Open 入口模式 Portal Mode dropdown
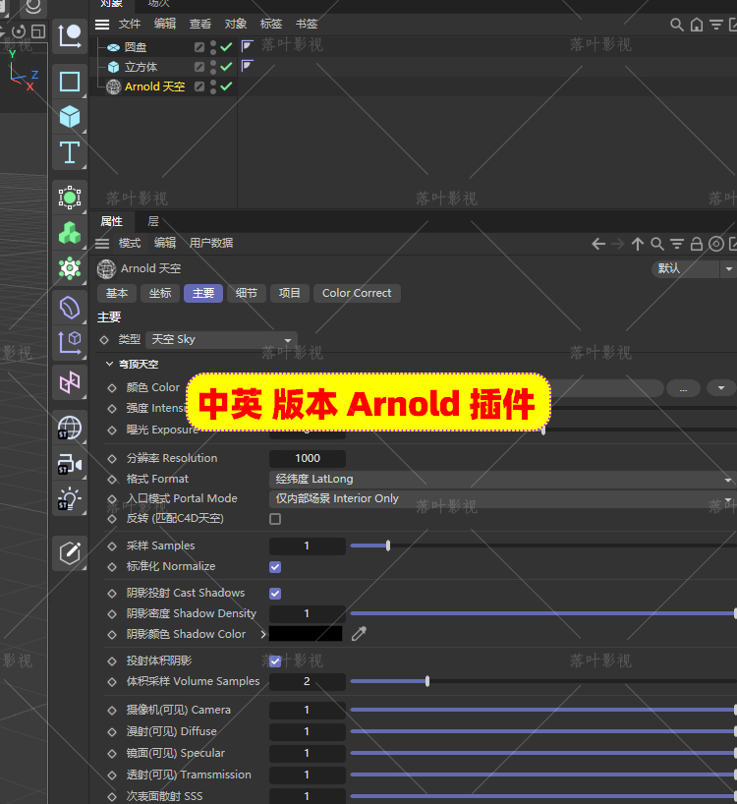Screen dimensions: 737x804 [502, 498]
